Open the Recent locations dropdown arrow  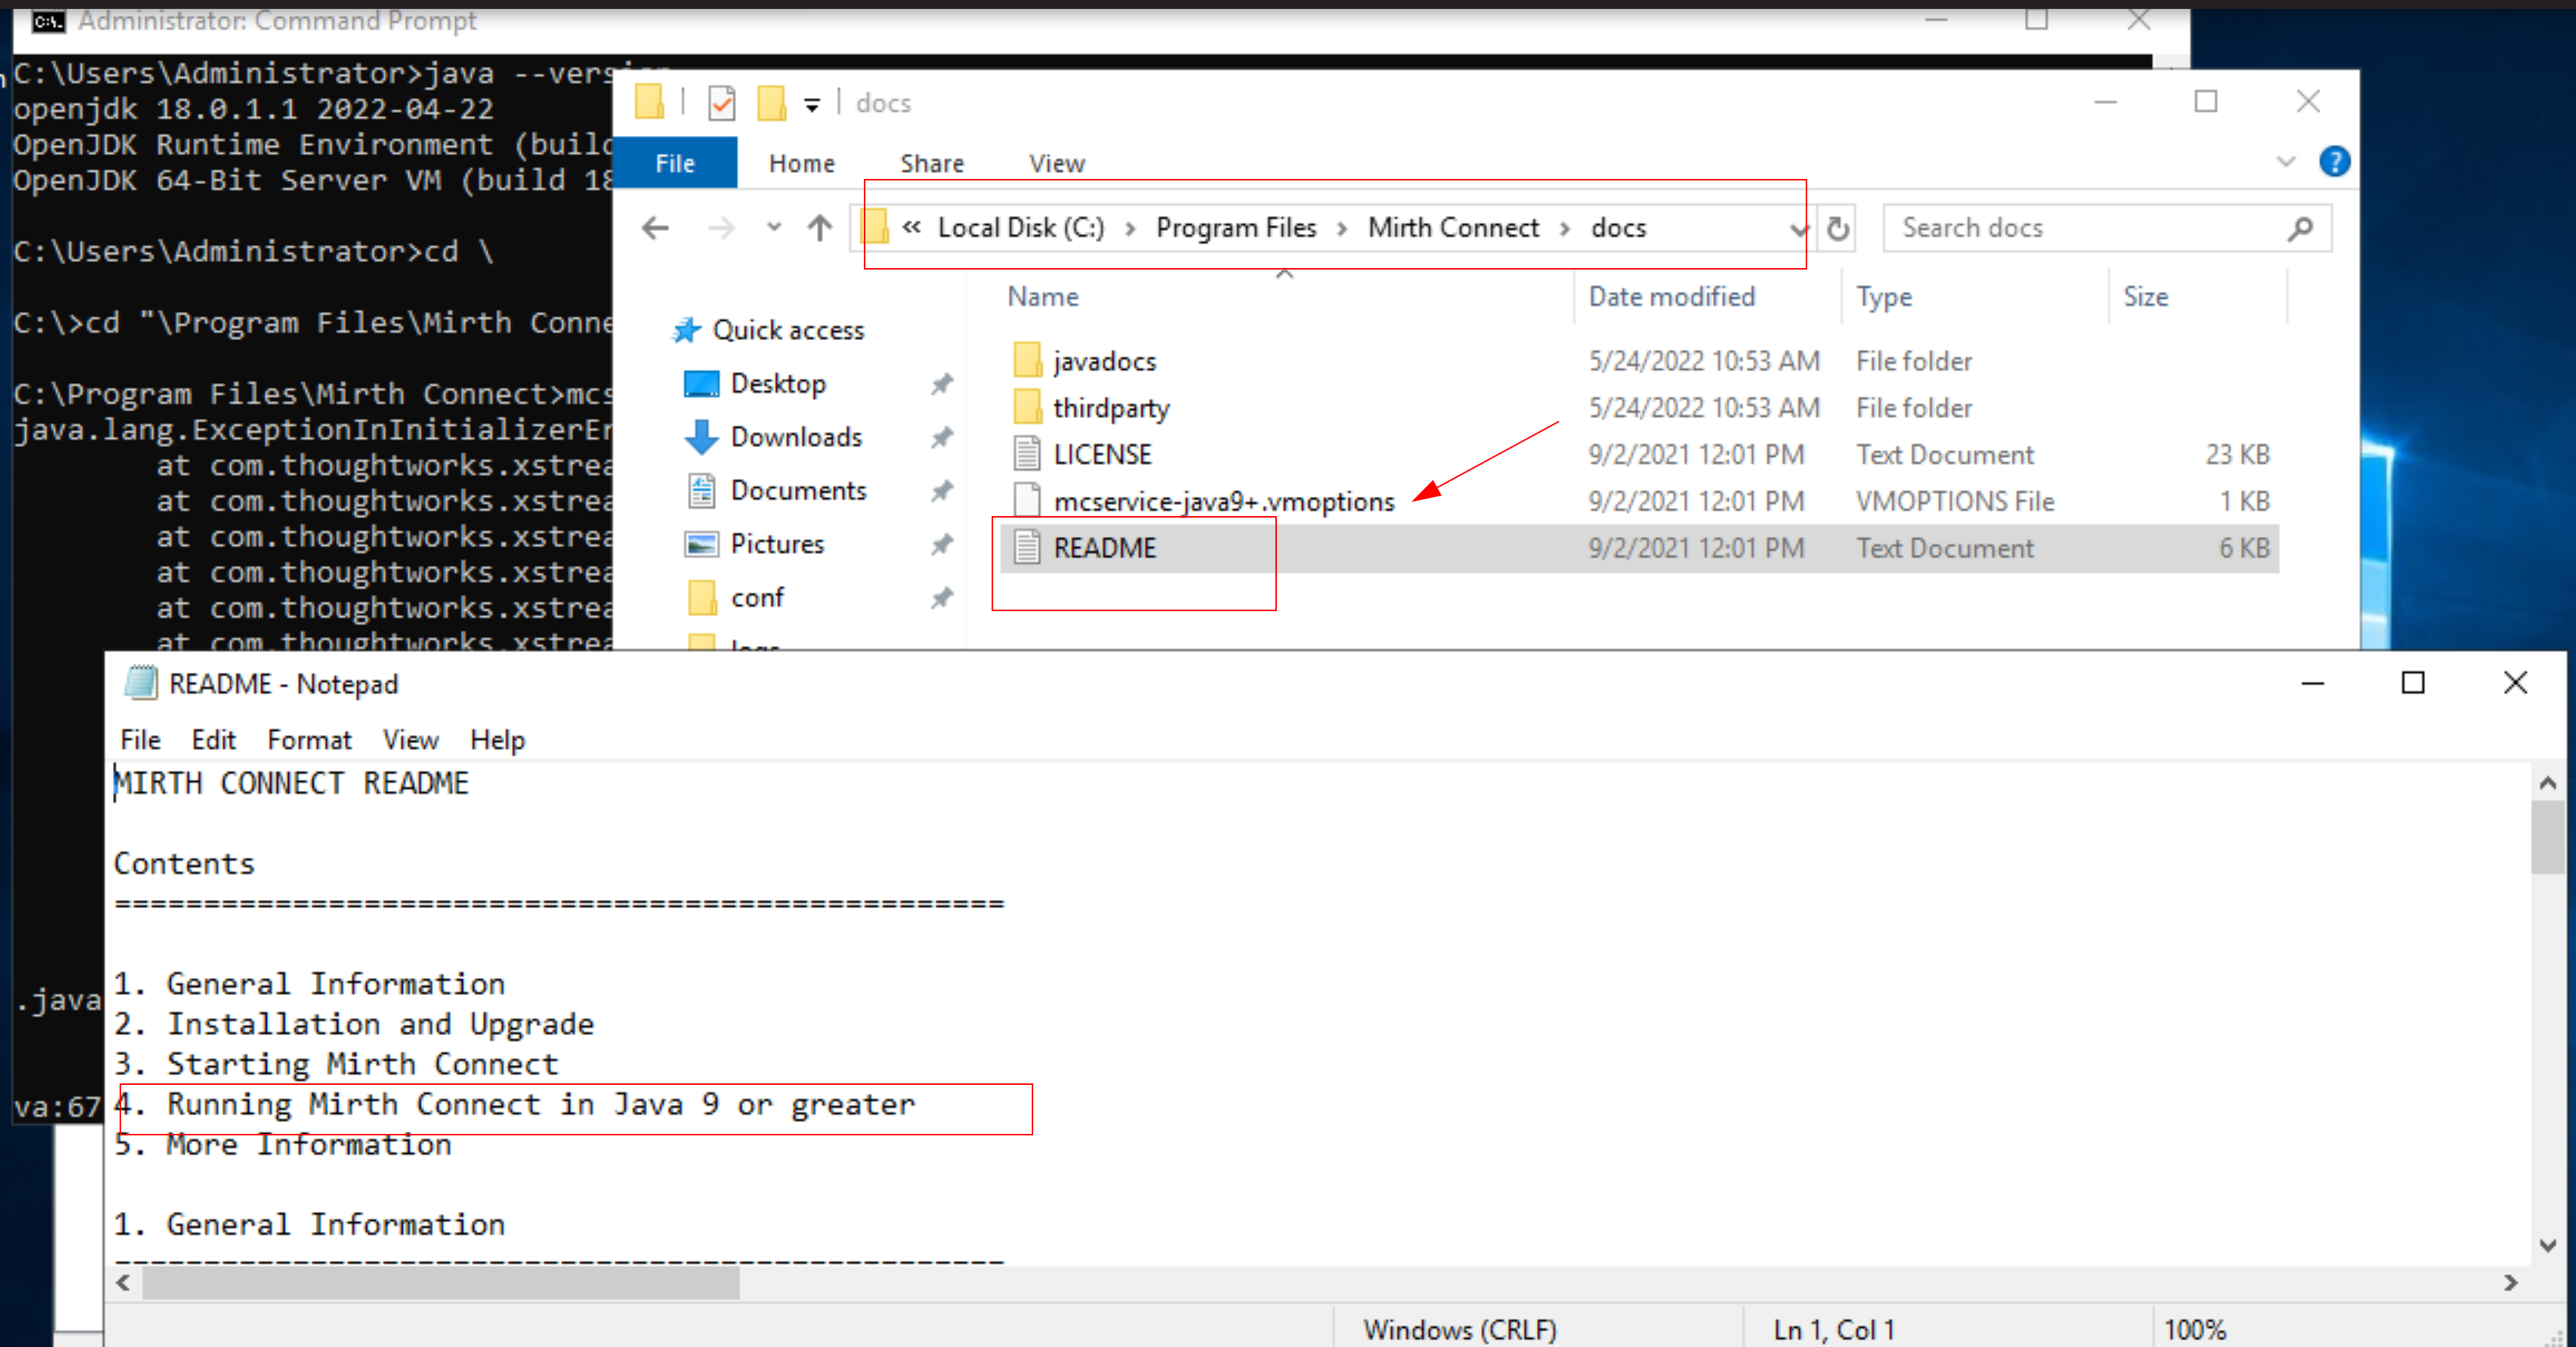(x=773, y=228)
